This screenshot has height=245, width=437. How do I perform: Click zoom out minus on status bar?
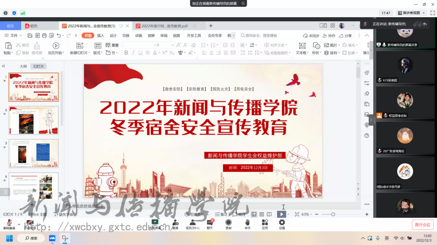pos(317,215)
